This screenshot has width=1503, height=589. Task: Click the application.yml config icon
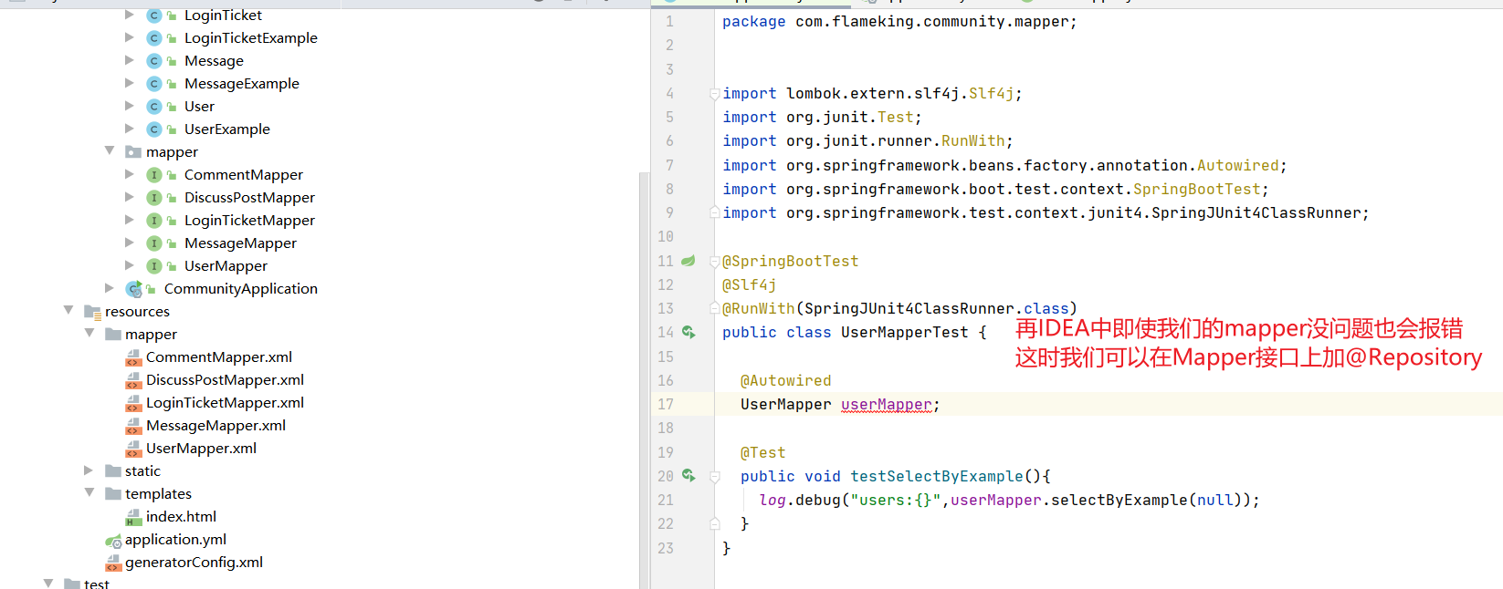[113, 541]
